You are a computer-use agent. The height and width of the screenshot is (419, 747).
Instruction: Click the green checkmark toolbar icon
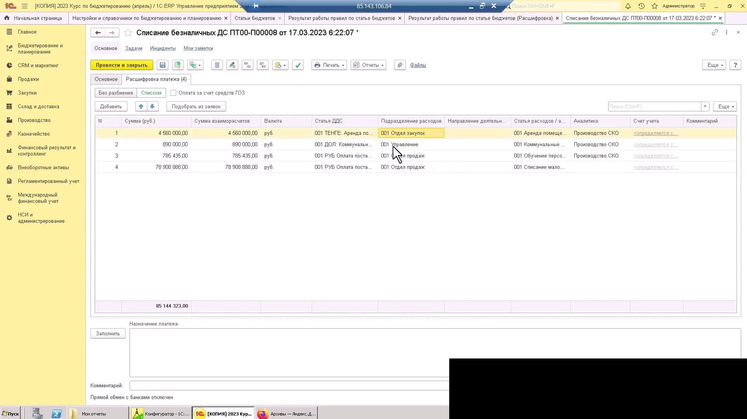coord(298,65)
